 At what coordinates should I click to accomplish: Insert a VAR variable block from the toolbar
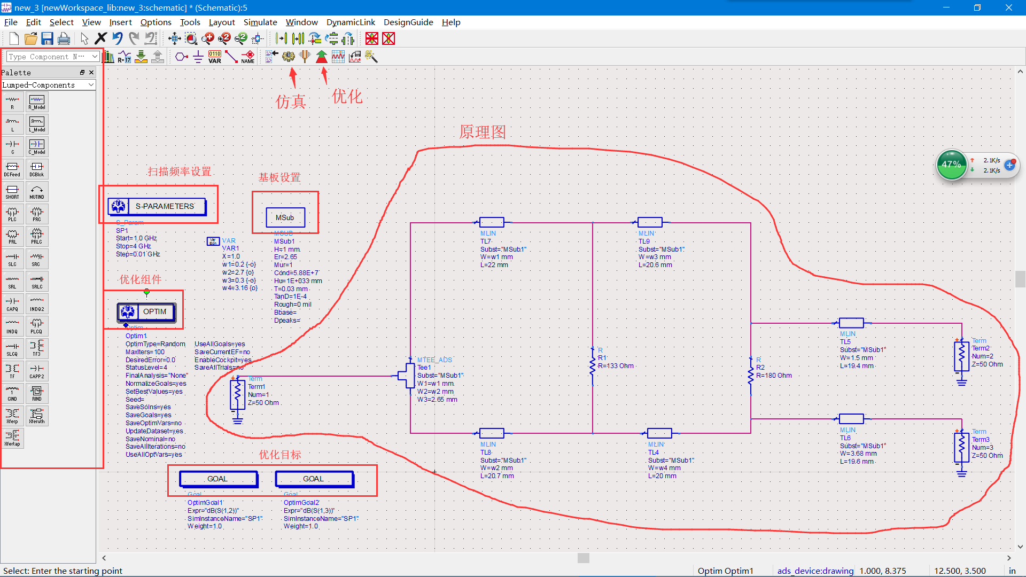(x=214, y=57)
